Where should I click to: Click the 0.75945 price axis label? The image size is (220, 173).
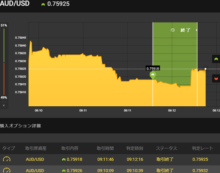[x=21, y=38]
